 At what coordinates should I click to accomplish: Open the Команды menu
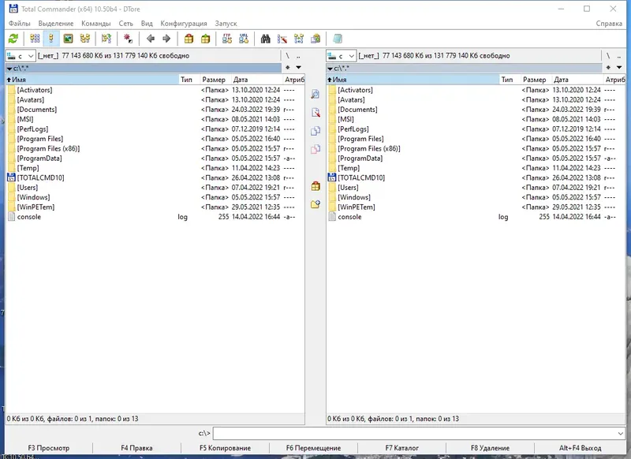[95, 24]
